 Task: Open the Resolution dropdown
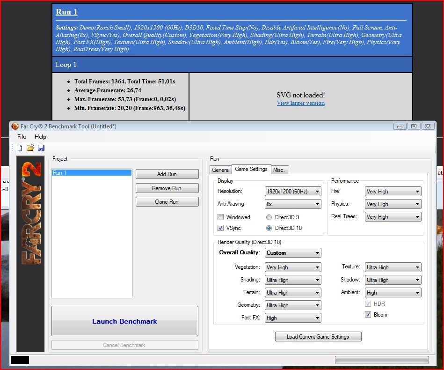pyautogui.click(x=293, y=192)
